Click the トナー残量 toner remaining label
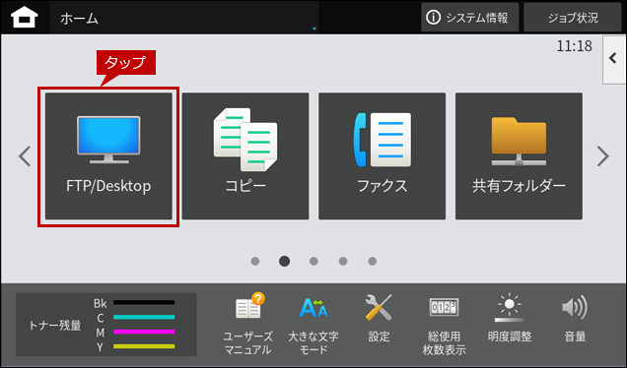This screenshot has width=627, height=368. pyautogui.click(x=55, y=326)
